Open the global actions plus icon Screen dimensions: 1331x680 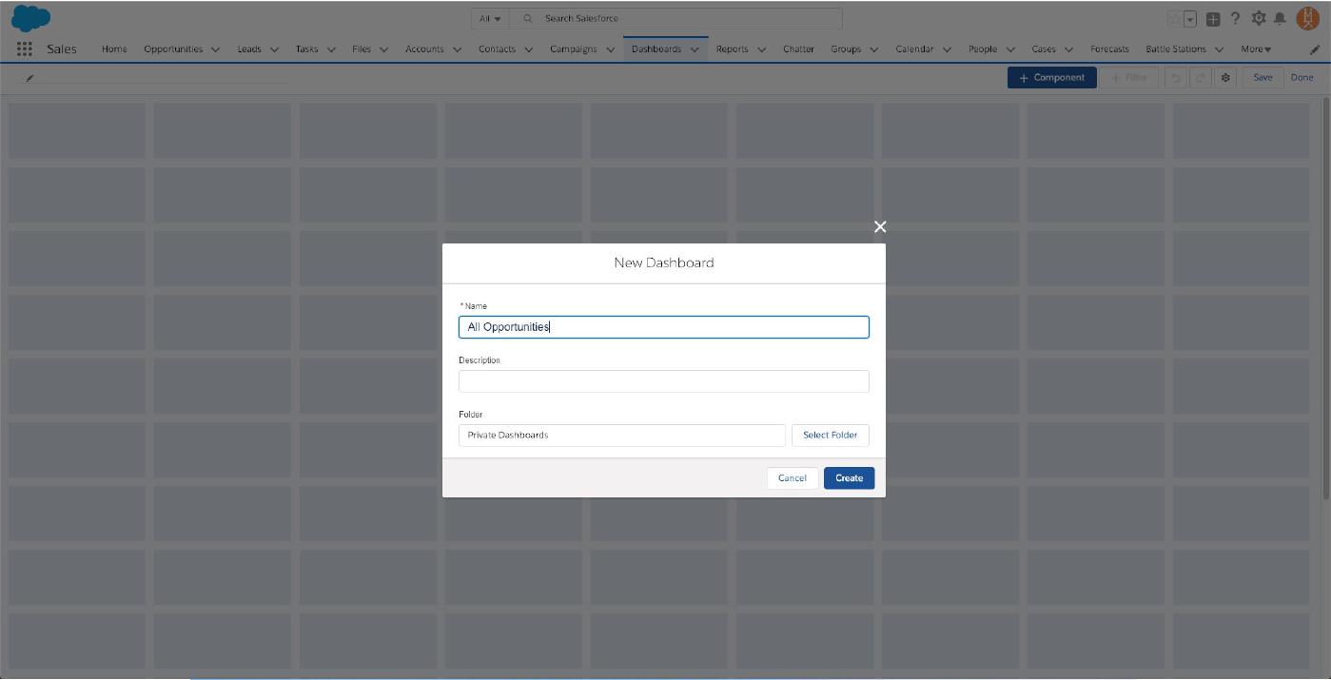pos(1213,19)
